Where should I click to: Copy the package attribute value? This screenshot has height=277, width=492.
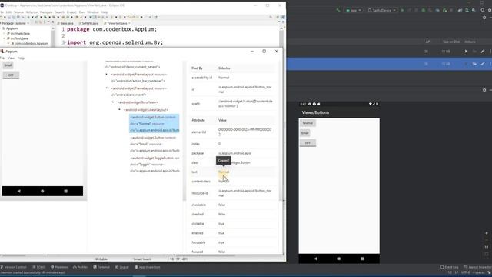234,153
